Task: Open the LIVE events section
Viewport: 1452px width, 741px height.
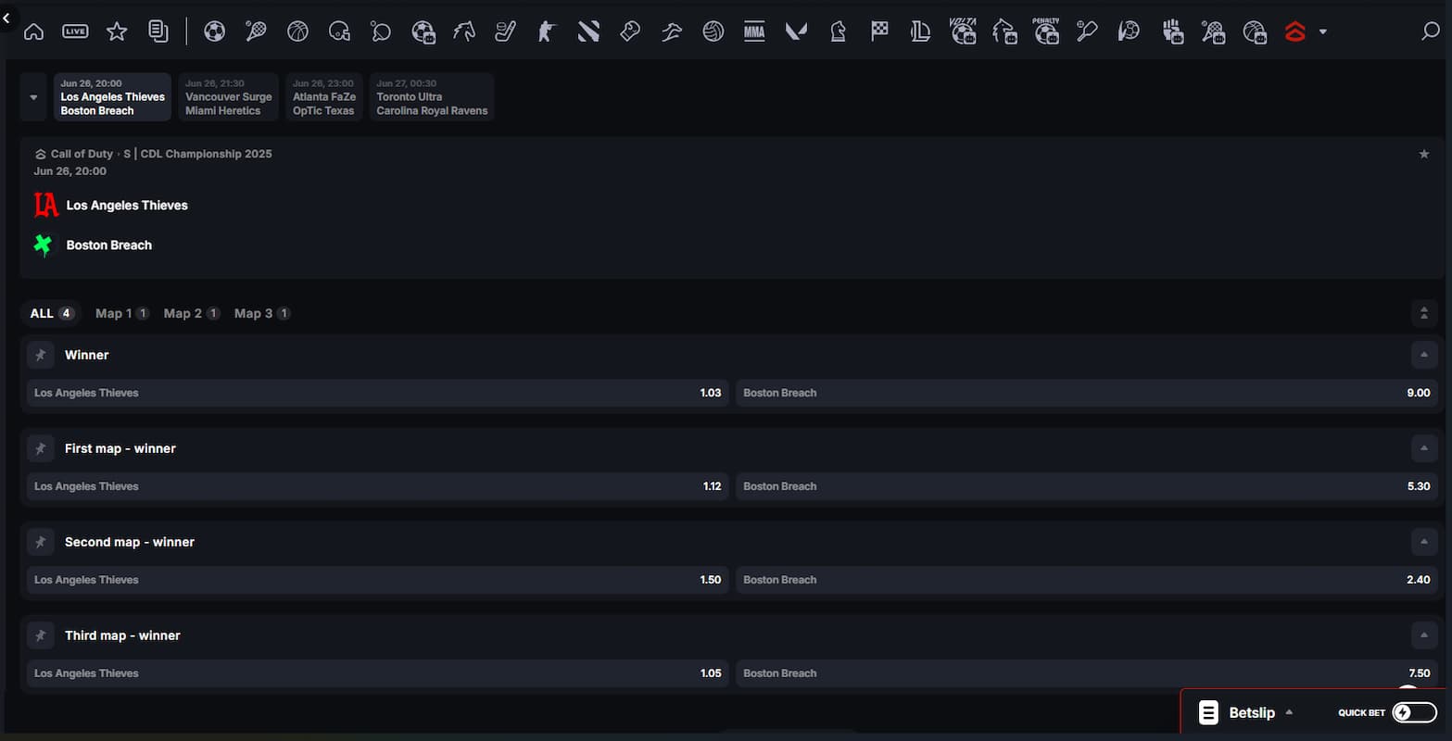Action: [x=75, y=31]
